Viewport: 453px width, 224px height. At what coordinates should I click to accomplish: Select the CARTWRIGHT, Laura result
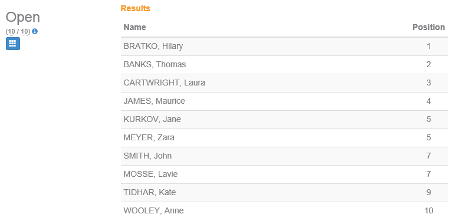[284, 83]
